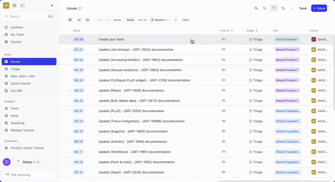The height and width of the screenshot is (182, 335).
Task: Open the Stage filter Ideation dropdown
Action: [x=160, y=20]
